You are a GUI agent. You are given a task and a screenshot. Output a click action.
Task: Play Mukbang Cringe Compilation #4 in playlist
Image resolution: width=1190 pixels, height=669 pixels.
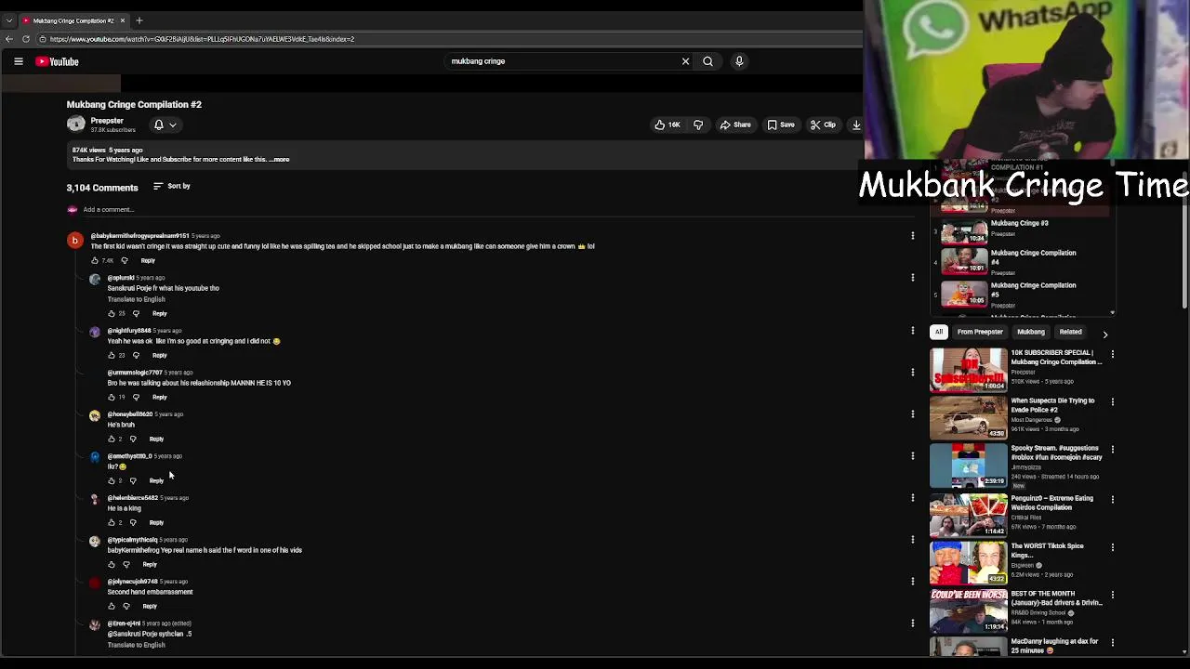[1021, 262]
